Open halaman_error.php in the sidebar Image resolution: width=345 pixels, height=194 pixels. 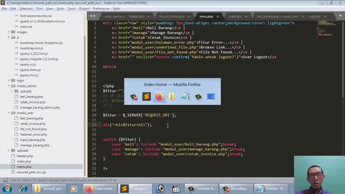[33, 134]
